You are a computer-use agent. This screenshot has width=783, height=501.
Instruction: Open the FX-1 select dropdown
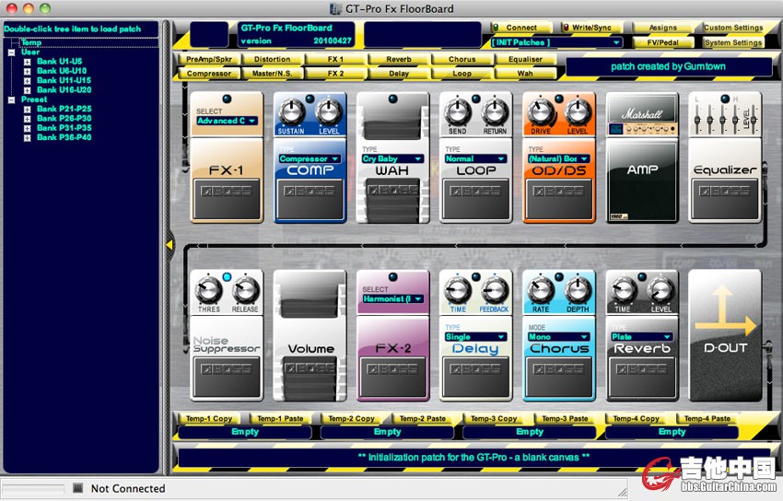pos(227,121)
